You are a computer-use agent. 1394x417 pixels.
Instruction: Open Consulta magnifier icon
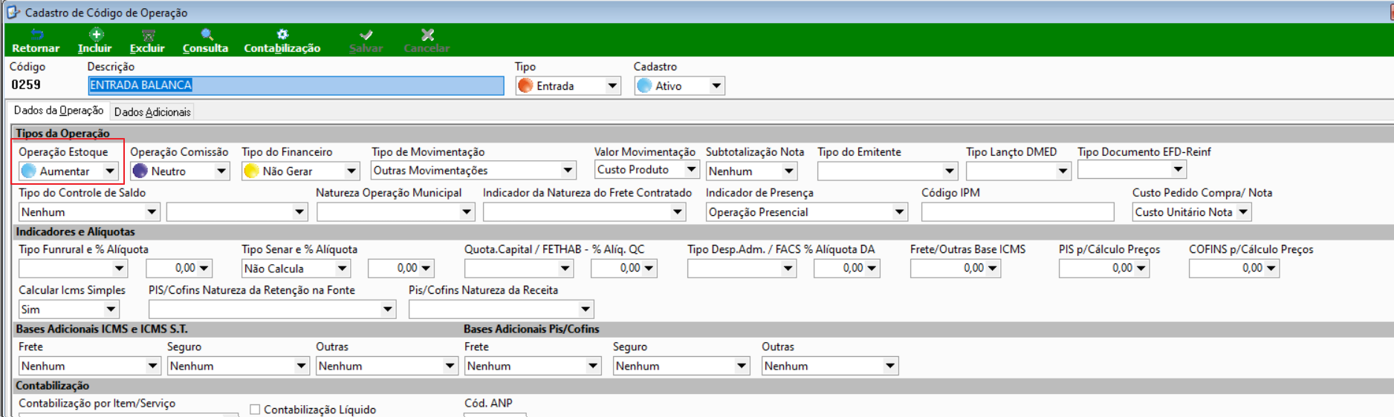click(x=207, y=34)
